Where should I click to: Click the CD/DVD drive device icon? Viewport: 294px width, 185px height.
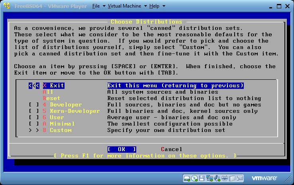click(194, 178)
